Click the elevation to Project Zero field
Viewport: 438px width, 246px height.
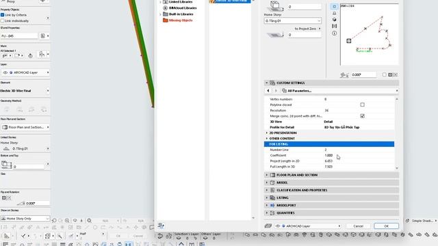305,35
